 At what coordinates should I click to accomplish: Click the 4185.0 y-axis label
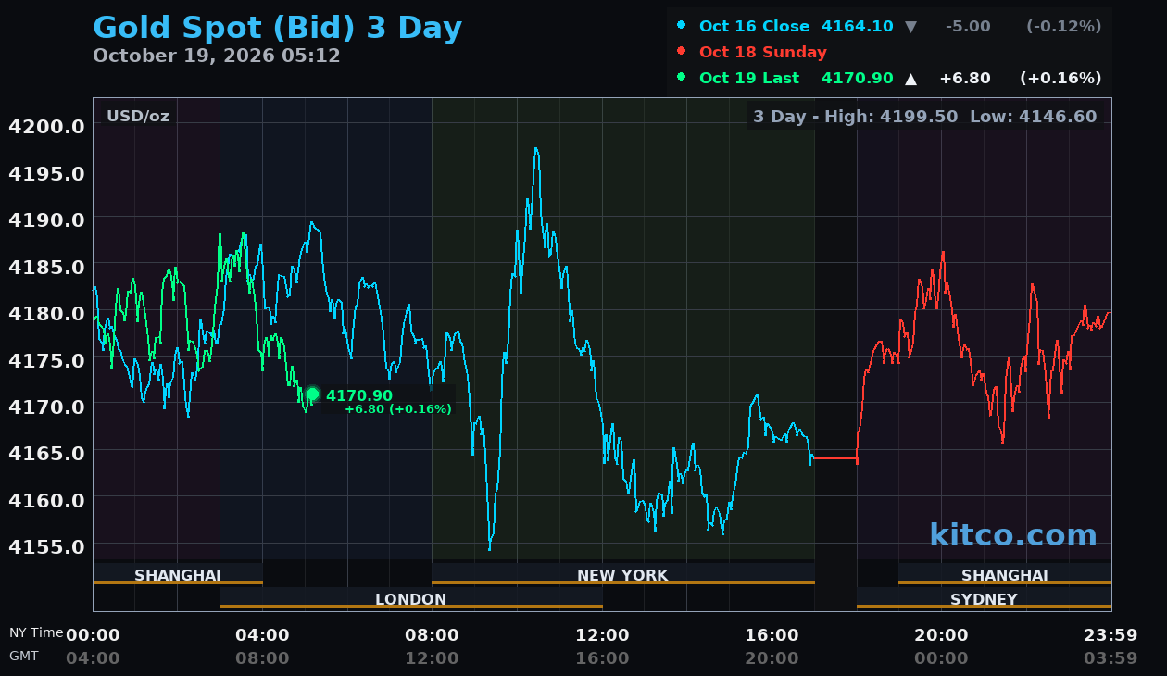(46, 267)
